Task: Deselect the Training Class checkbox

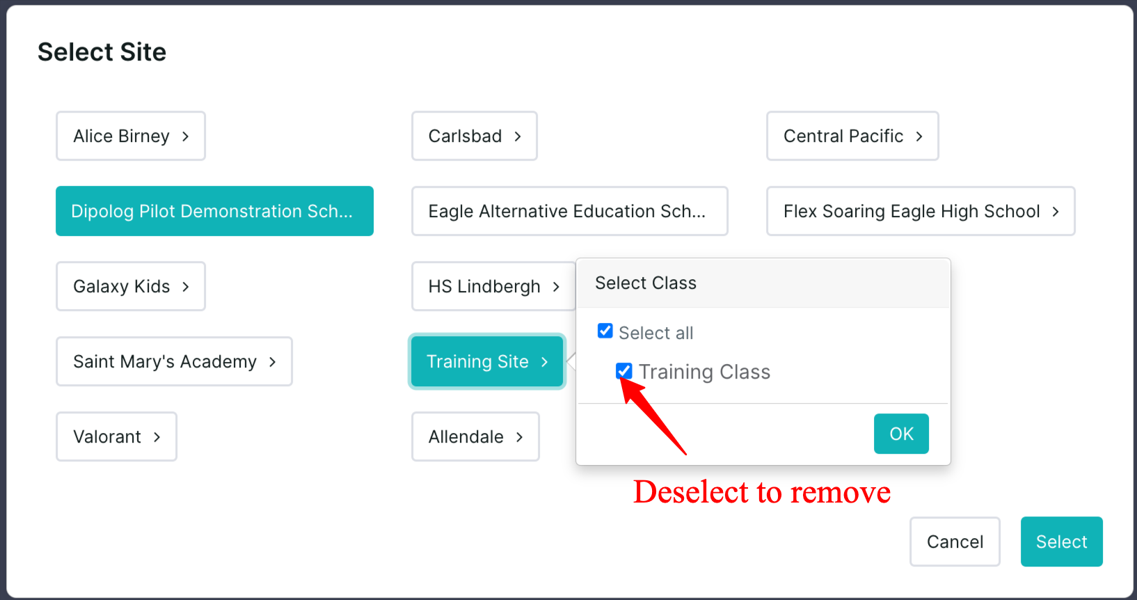Action: click(624, 371)
